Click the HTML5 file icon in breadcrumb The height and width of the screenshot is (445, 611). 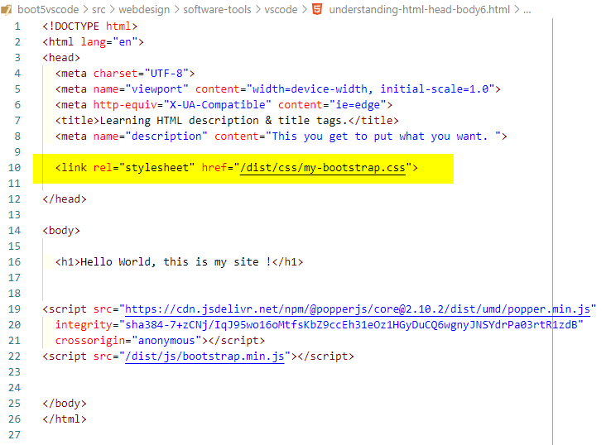tap(317, 9)
